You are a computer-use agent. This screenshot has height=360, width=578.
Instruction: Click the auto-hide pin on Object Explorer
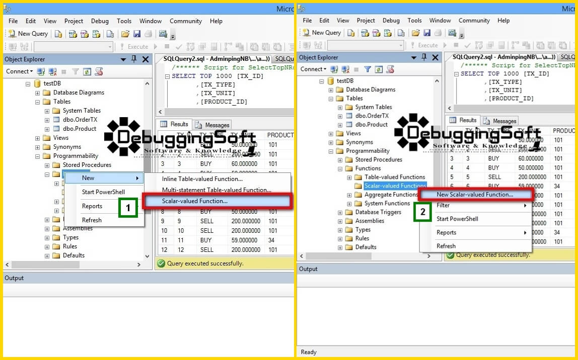tap(133, 59)
